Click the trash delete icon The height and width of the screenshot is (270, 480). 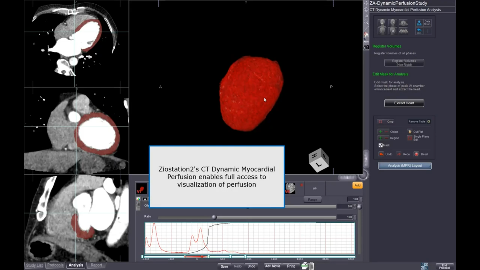tap(311, 266)
